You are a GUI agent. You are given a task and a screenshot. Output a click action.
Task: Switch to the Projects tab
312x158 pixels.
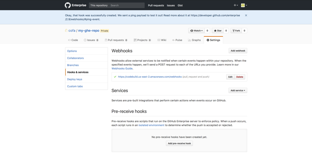click(143, 40)
